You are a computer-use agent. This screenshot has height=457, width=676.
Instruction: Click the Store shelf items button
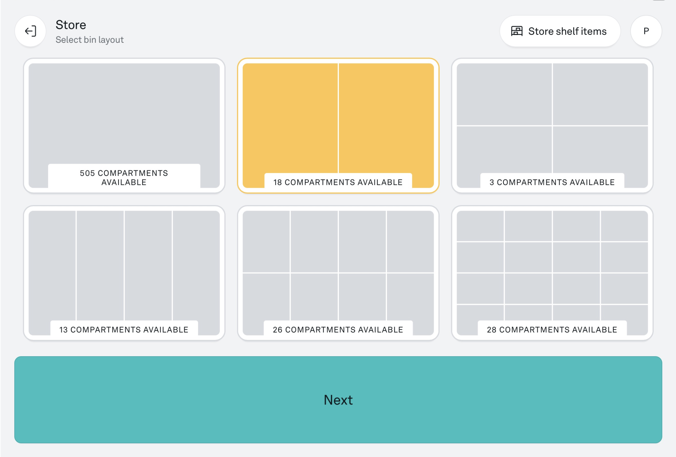[560, 31]
